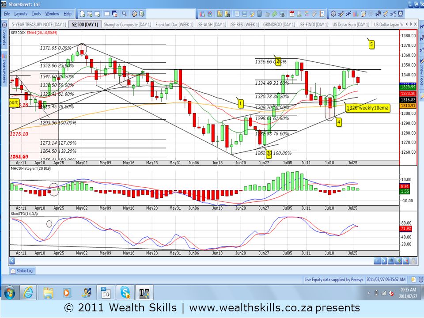Switch to JSE-FINDI [DAY 1] tab

point(314,24)
